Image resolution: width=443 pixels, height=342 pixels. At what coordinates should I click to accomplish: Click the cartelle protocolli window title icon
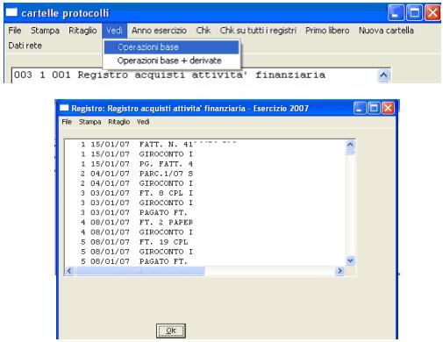click(11, 12)
